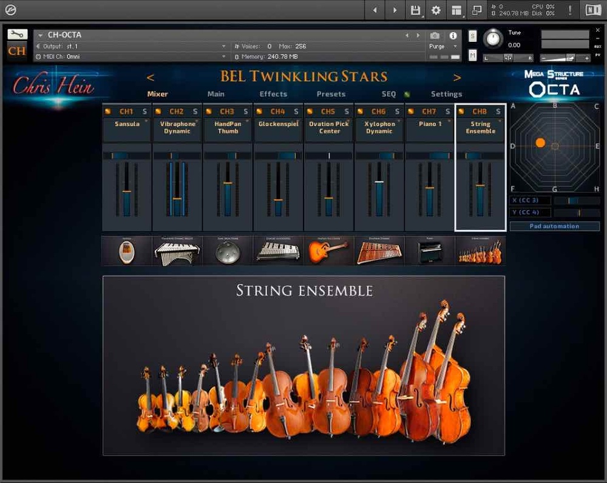Go to next preset with right arrow
Image resolution: width=607 pixels, height=483 pixels.
[457, 78]
